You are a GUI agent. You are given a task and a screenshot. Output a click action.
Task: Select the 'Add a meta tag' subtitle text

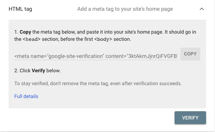tap(125, 9)
